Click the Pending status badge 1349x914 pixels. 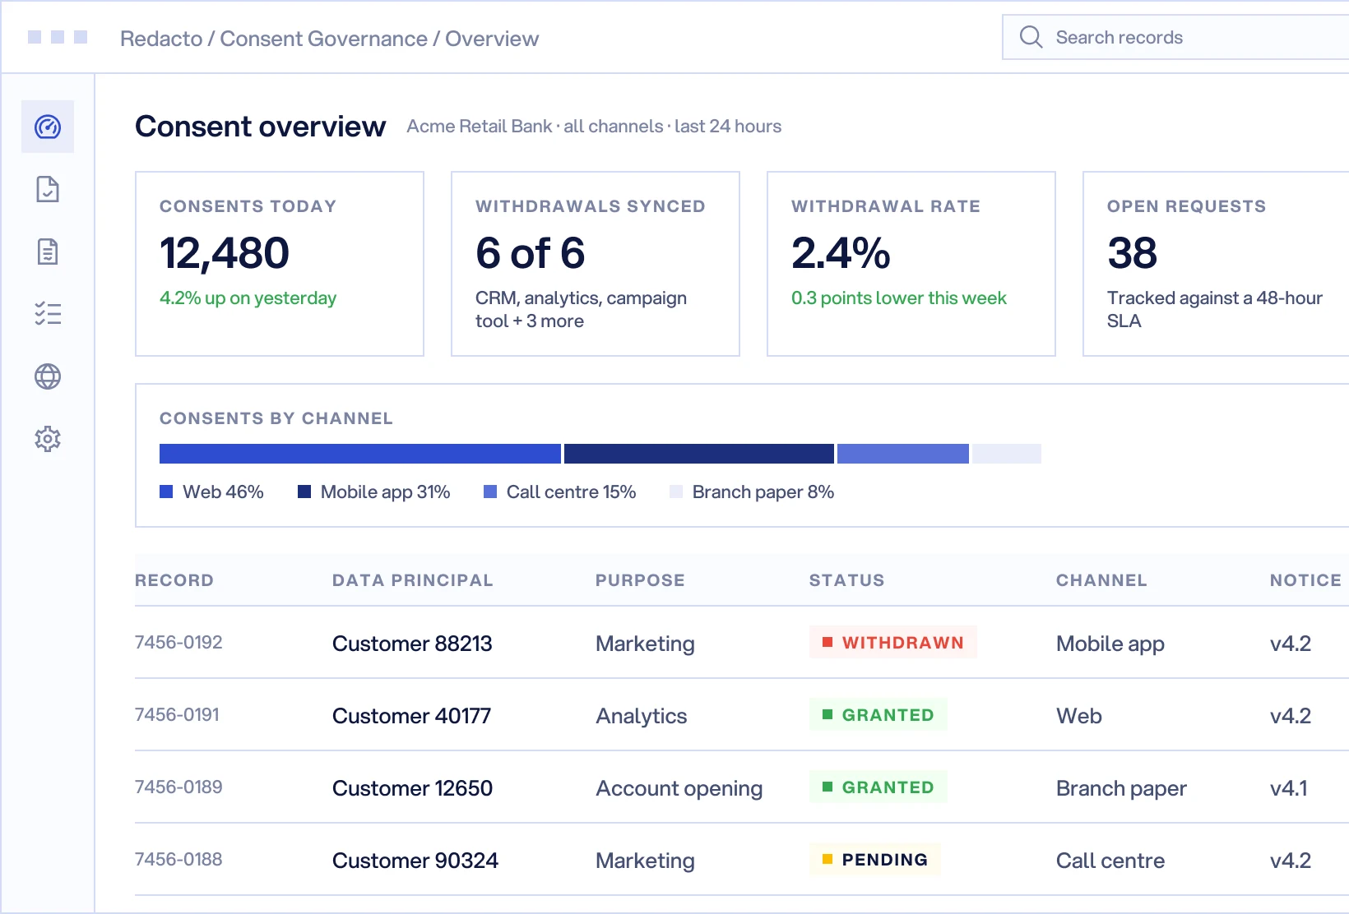coord(875,859)
